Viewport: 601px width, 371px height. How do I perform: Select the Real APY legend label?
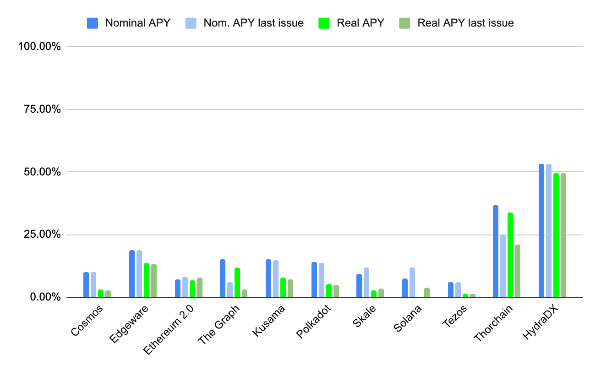[x=361, y=23]
